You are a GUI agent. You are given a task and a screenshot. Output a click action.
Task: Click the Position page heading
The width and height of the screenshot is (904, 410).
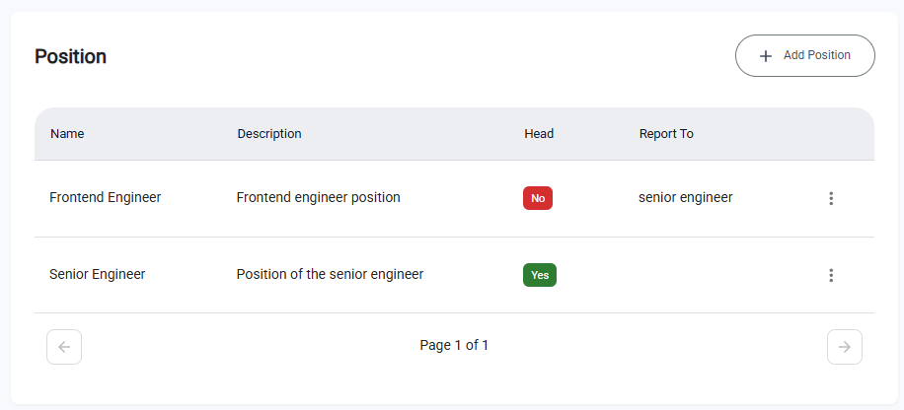(70, 56)
